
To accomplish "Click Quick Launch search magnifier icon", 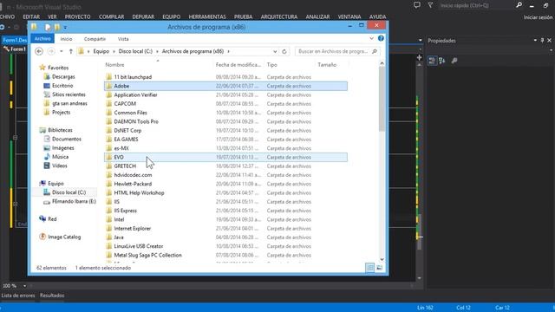I will coord(519,5).
